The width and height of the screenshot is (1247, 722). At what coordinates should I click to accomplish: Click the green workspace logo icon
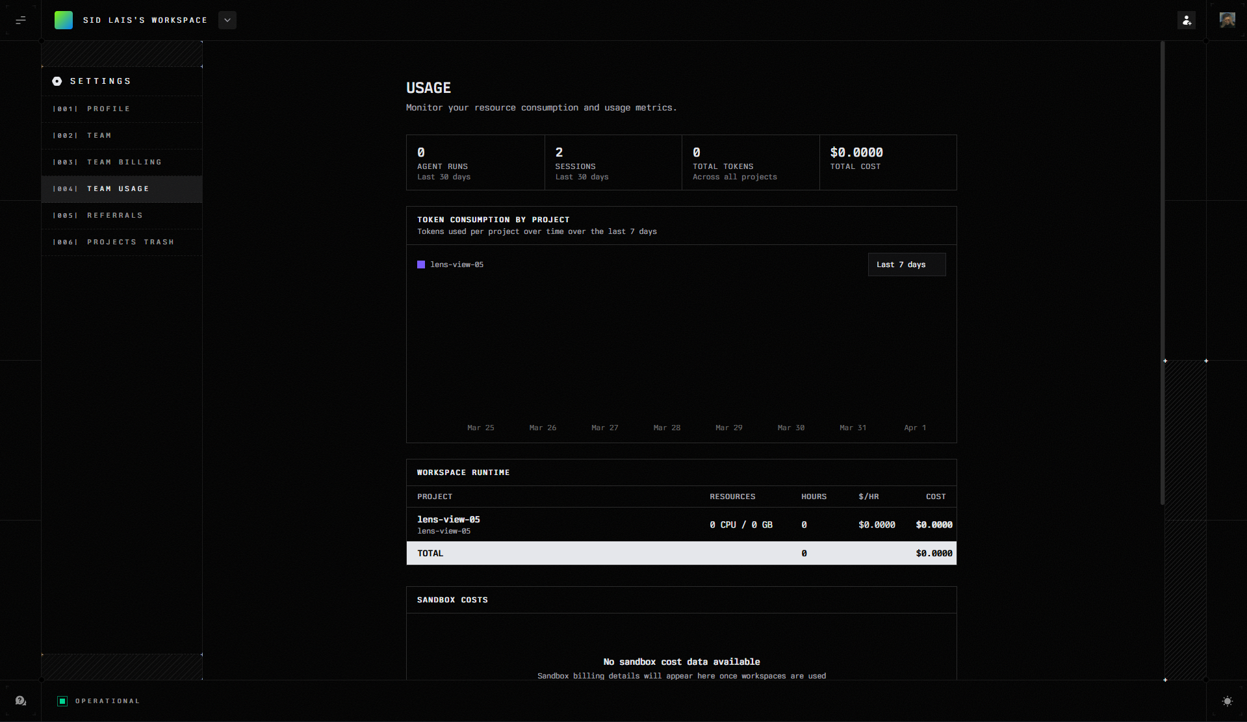[x=64, y=20]
